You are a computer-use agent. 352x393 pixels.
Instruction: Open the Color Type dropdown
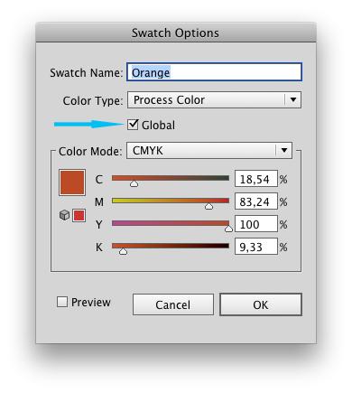(214, 100)
